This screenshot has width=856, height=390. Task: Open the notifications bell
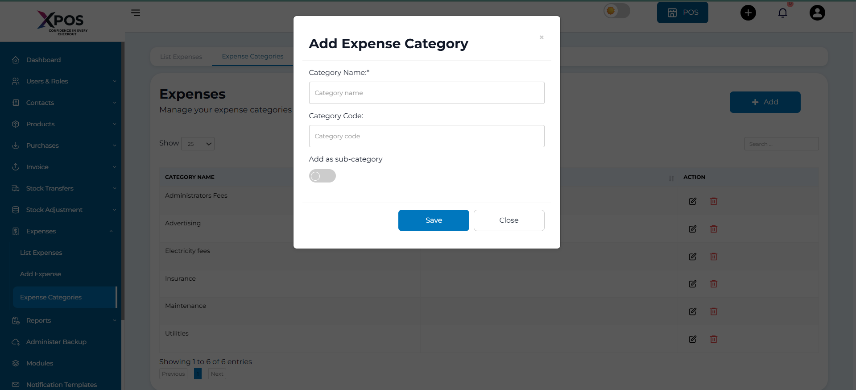pyautogui.click(x=783, y=13)
